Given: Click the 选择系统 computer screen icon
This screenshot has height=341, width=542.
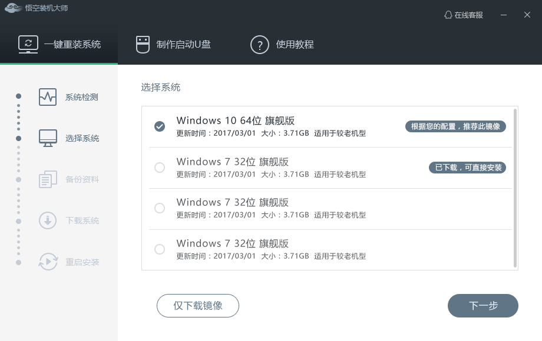Looking at the screenshot, I should pyautogui.click(x=48, y=138).
